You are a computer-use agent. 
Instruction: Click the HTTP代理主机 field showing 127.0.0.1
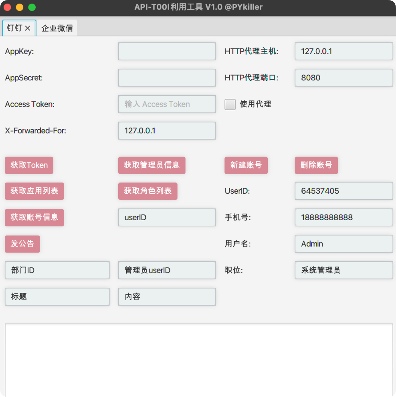tap(344, 51)
